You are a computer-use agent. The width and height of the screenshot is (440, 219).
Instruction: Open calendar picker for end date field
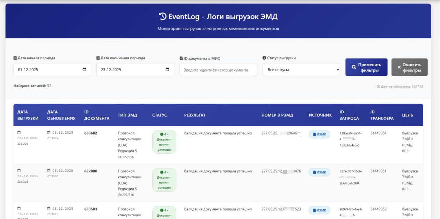(x=167, y=69)
